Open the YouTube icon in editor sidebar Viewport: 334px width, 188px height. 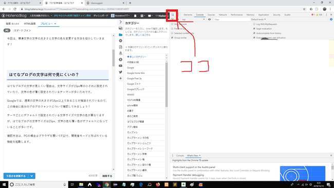pyautogui.click(x=121, y=66)
